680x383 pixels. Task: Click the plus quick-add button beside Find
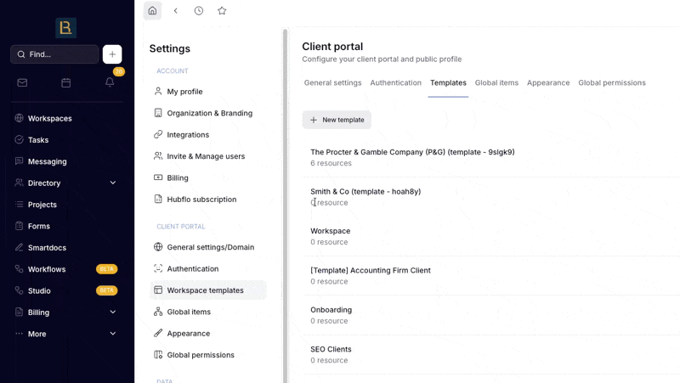(112, 54)
